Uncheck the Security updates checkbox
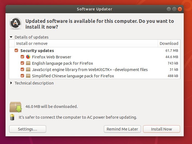 (x=16, y=50)
